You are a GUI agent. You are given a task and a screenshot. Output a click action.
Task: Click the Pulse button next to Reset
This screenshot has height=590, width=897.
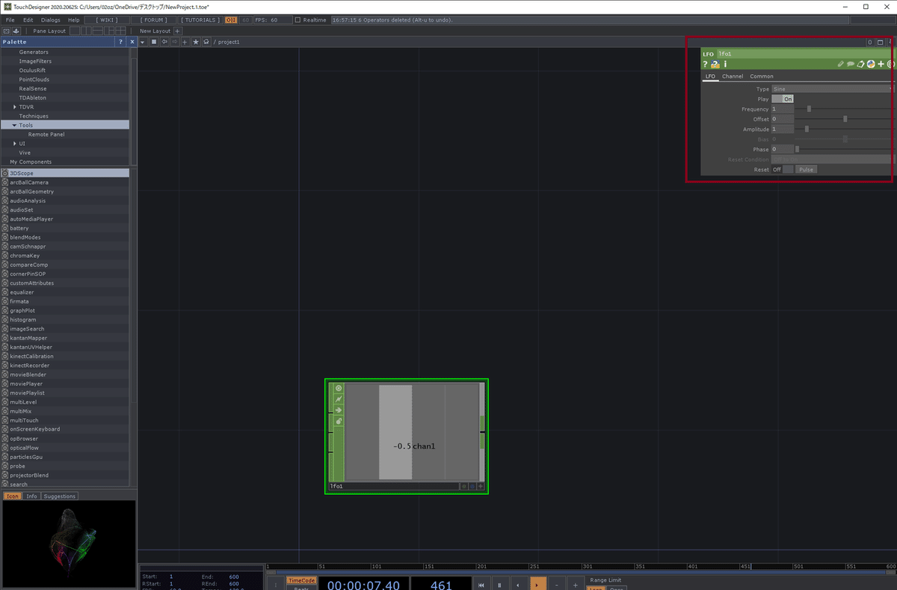(806, 169)
